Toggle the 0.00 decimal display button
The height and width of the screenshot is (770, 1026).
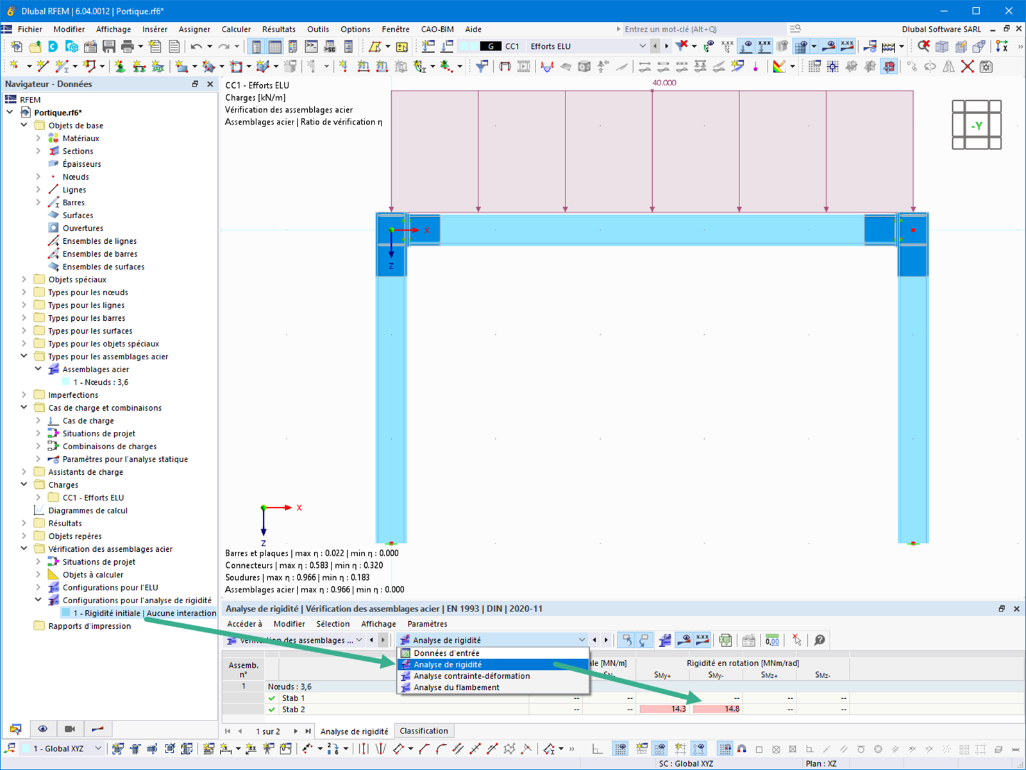pyautogui.click(x=772, y=640)
